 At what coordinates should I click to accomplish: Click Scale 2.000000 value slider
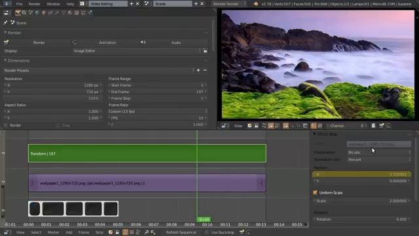pyautogui.click(x=361, y=201)
